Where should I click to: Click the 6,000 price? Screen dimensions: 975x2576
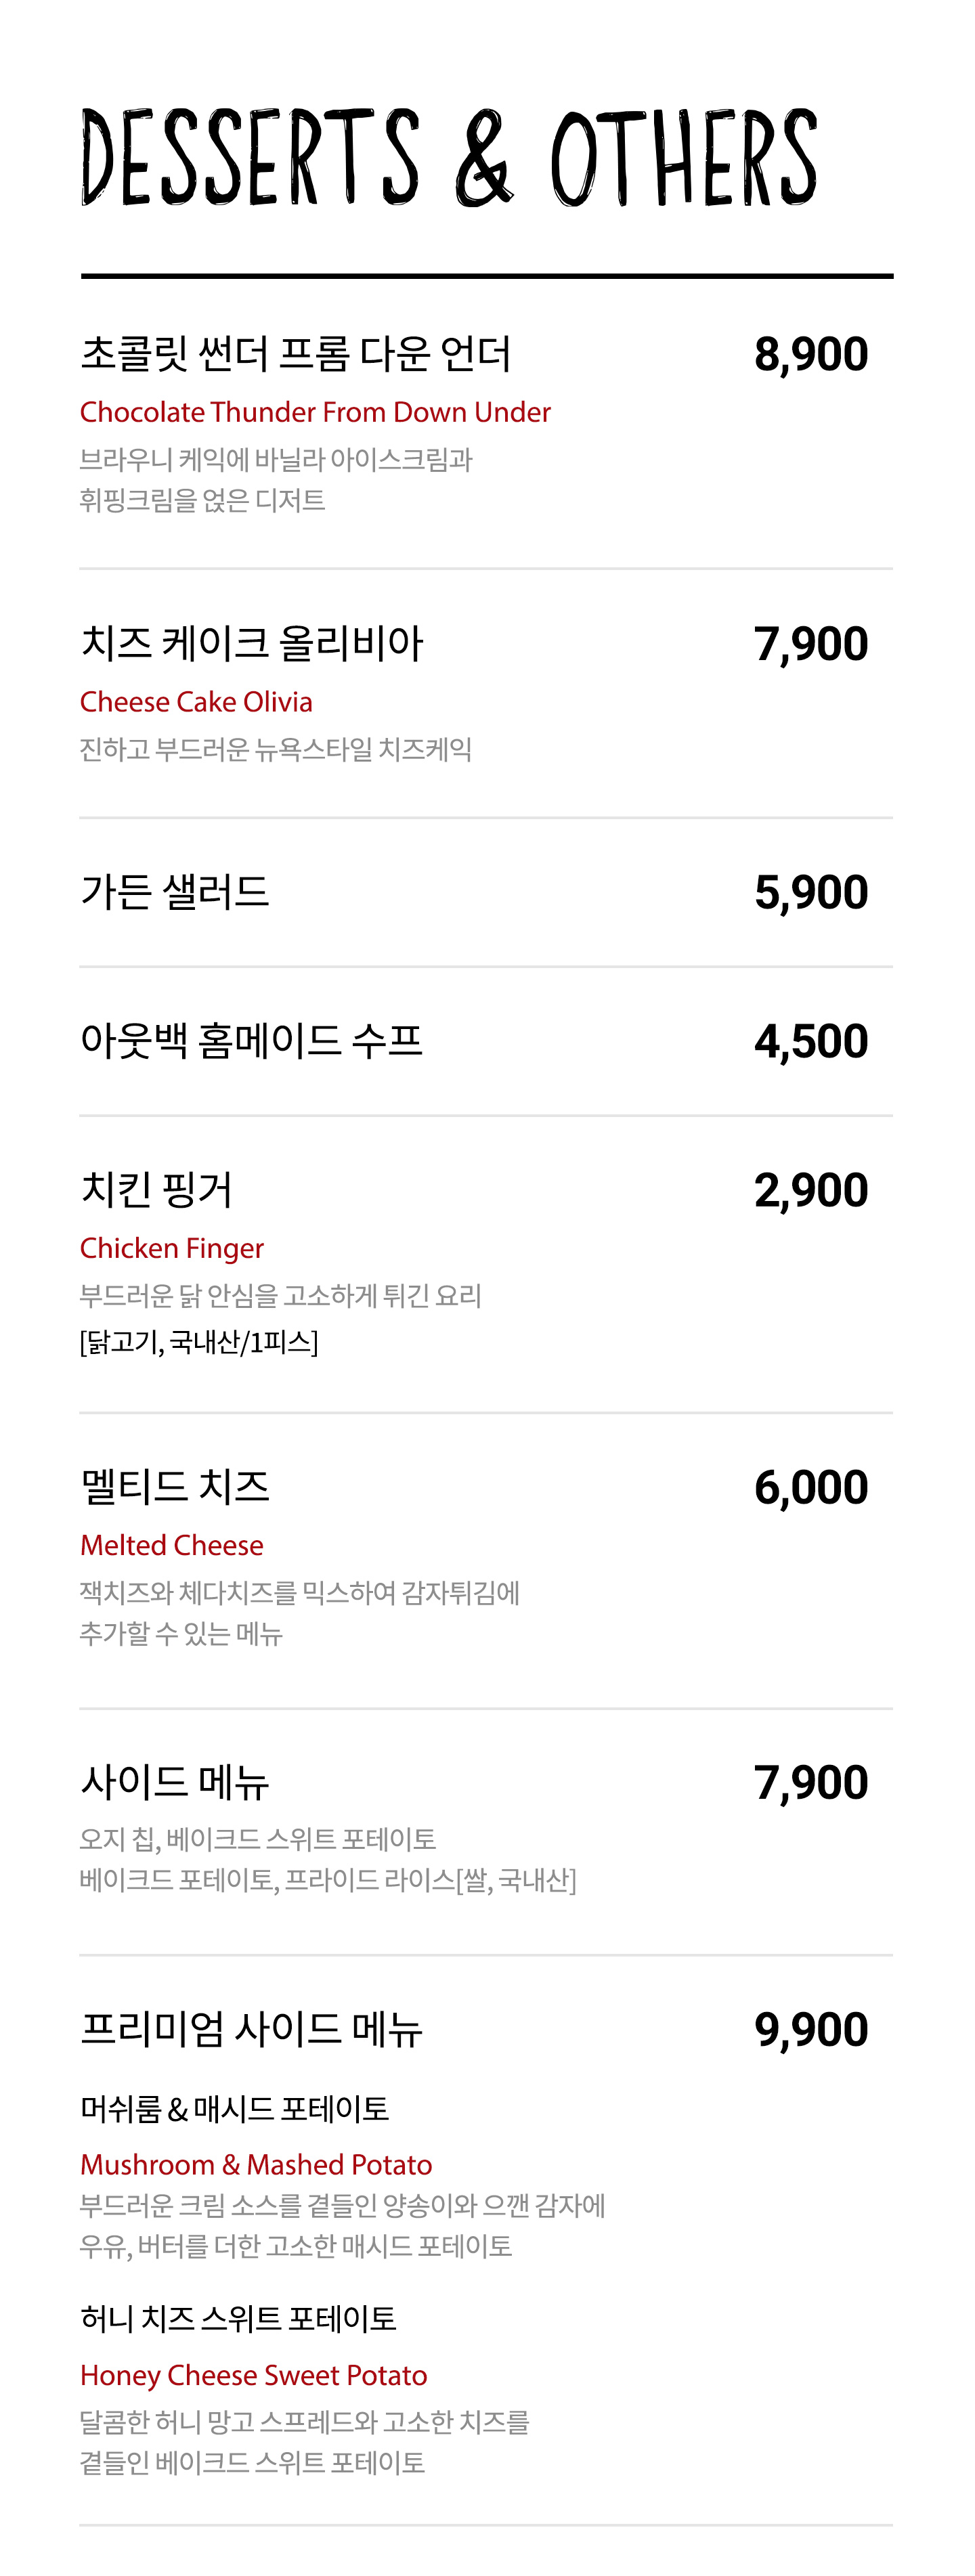811,1488
